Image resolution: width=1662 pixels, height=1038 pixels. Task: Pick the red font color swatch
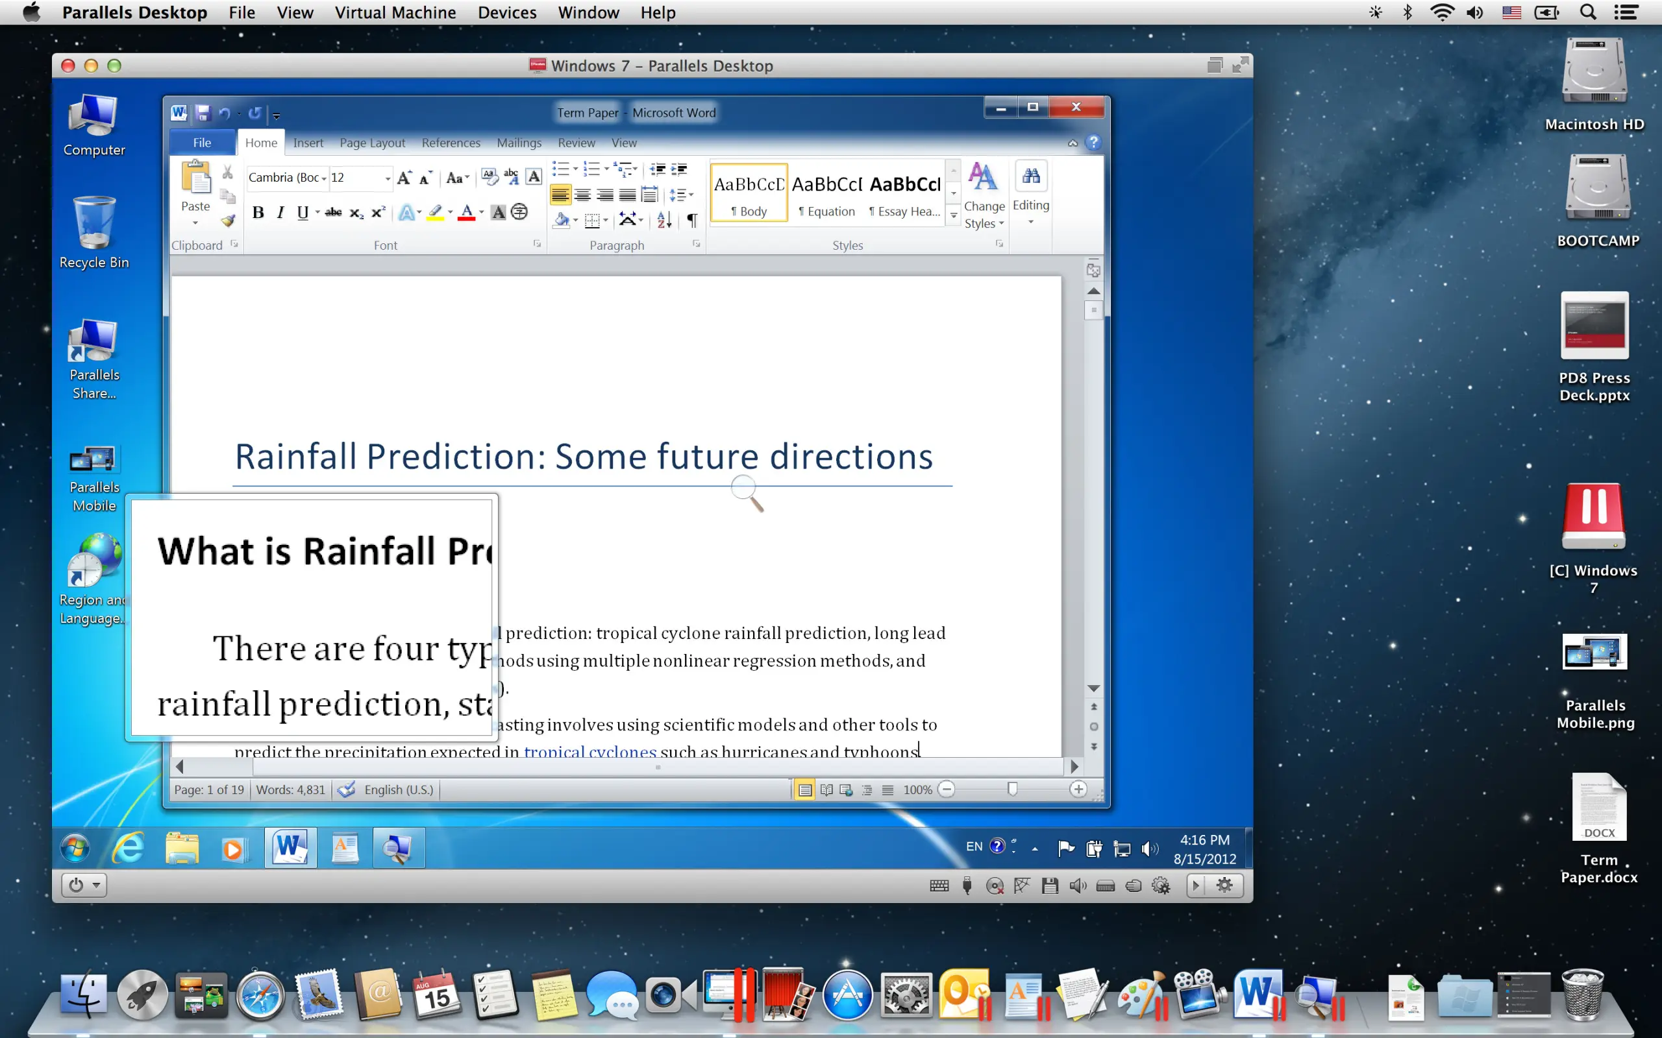pos(467,213)
